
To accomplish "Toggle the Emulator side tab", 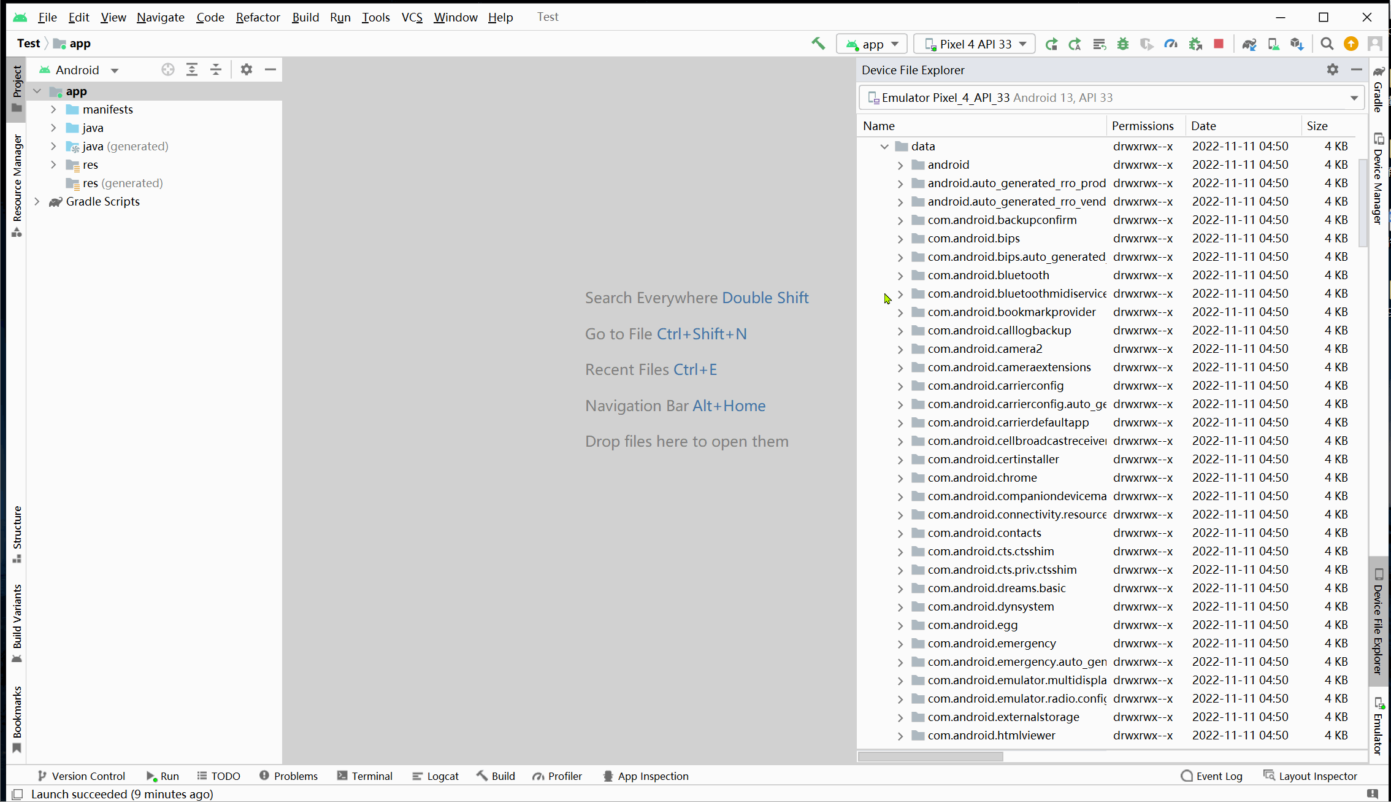I will (1378, 726).
